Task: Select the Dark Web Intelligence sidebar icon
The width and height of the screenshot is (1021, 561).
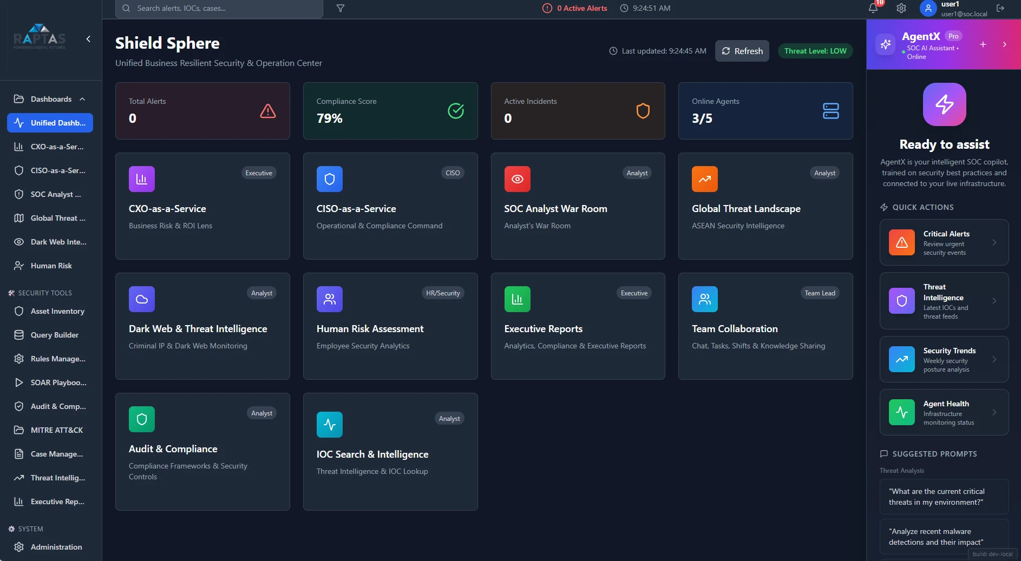Action: pos(18,242)
